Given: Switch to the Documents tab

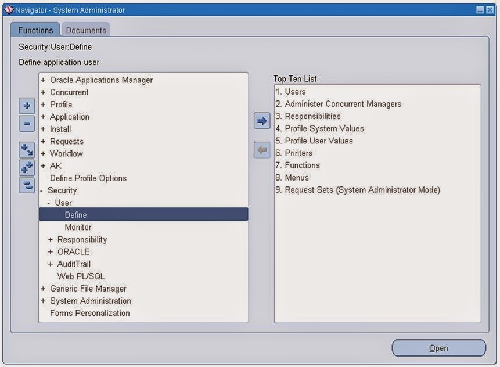Looking at the screenshot, I should pyautogui.click(x=85, y=30).
